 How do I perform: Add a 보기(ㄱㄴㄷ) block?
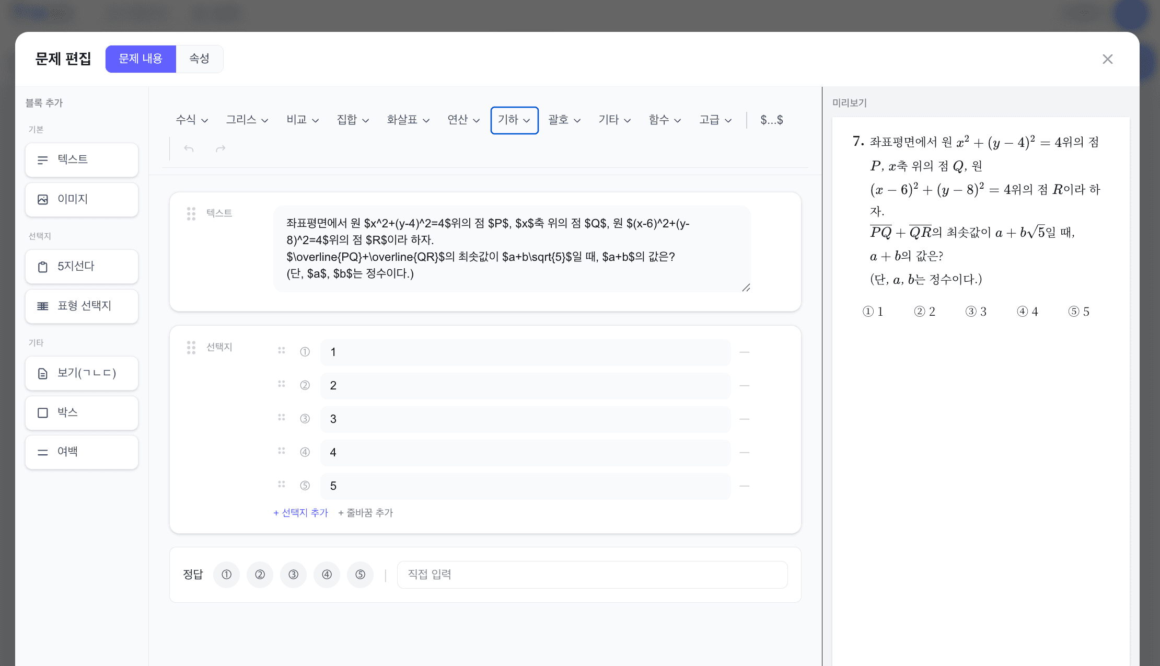tap(82, 373)
